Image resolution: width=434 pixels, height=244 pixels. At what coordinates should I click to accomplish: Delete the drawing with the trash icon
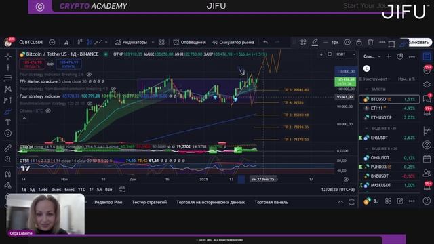point(370,42)
